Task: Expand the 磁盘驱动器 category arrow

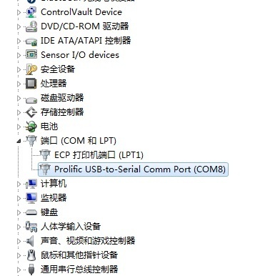Action: coord(19,98)
